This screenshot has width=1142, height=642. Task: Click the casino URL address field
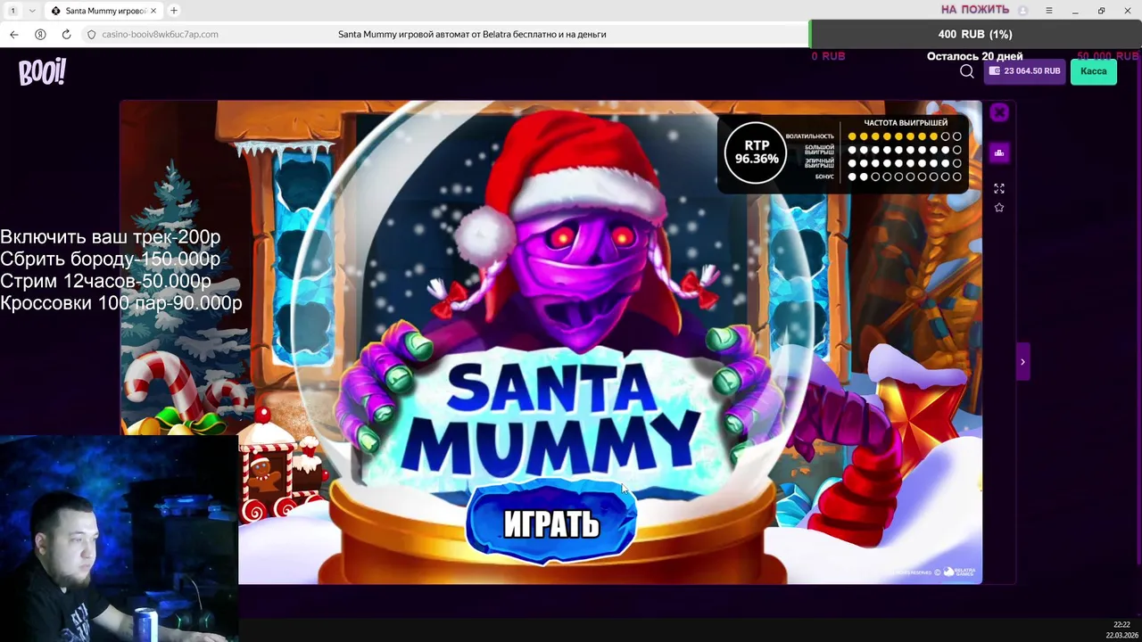click(x=160, y=34)
